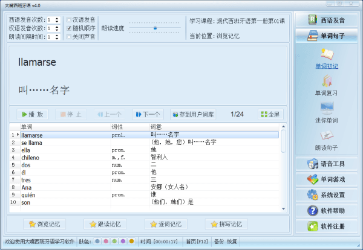Click the 汉语发音次数 spinner box
The image size is (363, 250).
point(51,28)
